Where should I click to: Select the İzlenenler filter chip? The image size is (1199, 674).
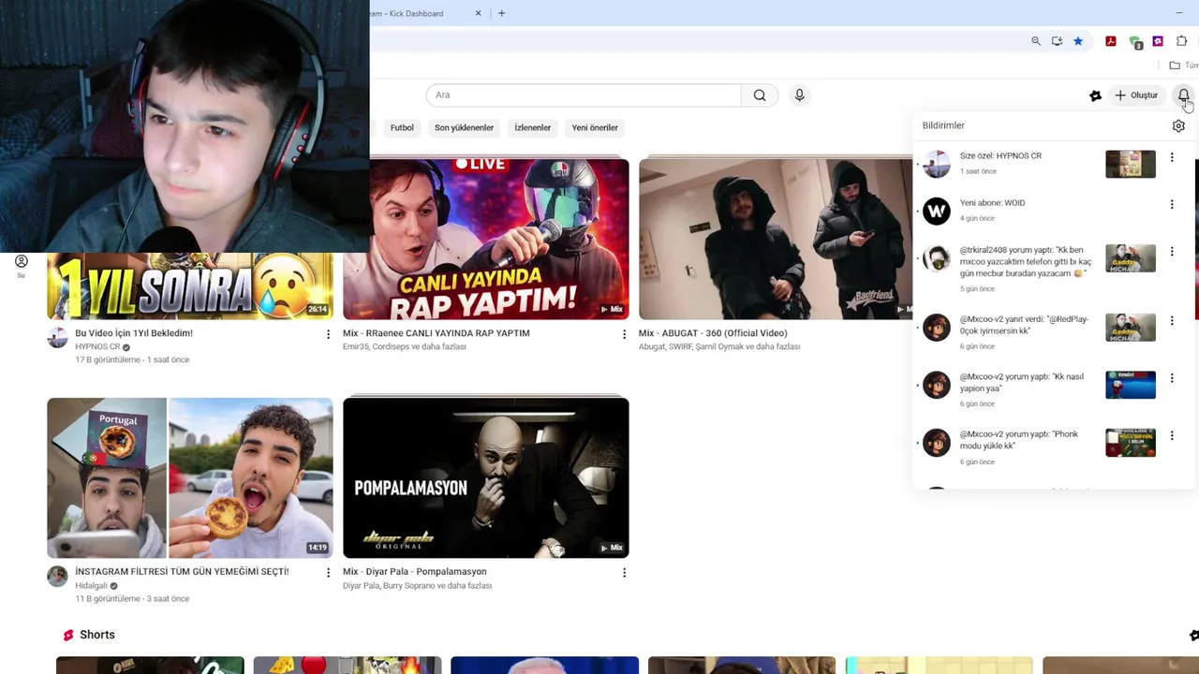(532, 127)
